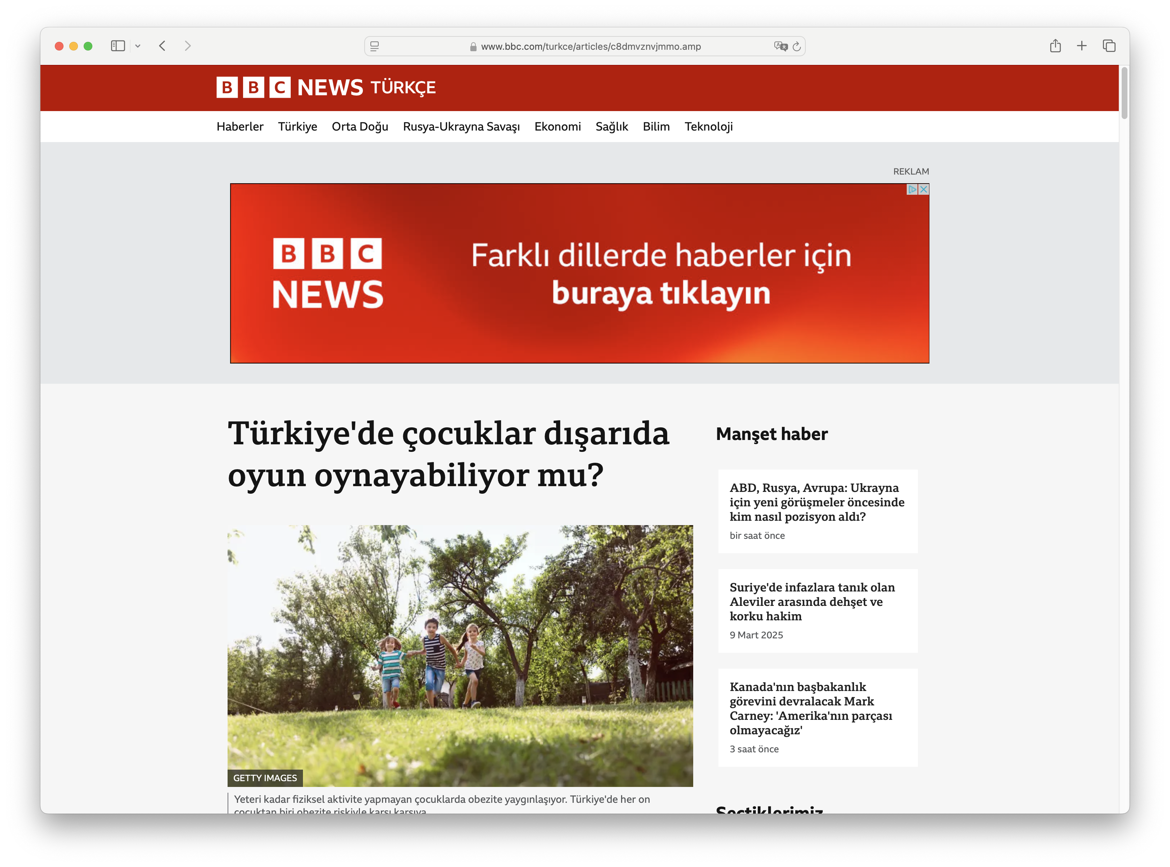Go back with the back arrow
The image size is (1170, 867).
162,46
